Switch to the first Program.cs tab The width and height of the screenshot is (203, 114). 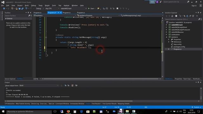click(37, 13)
